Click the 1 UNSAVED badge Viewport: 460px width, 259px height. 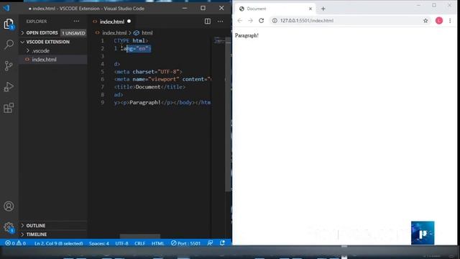point(73,33)
